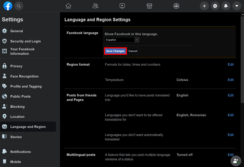Click the 'Region format' label
Screen dimensions: 244x167
point(78,65)
